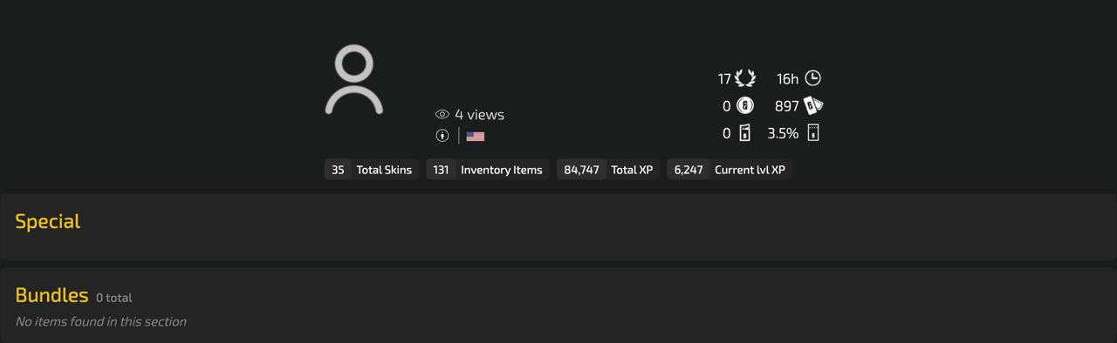Click the clock playtime icon
The image size is (1117, 343).
812,78
